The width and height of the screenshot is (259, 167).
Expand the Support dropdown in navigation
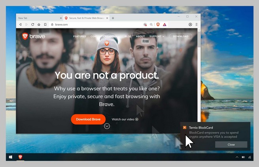157,36
